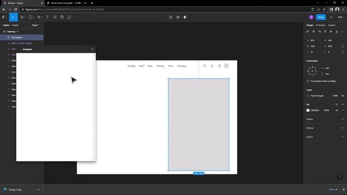
Task: Click the search icon in the design frame
Action: [x=205, y=66]
